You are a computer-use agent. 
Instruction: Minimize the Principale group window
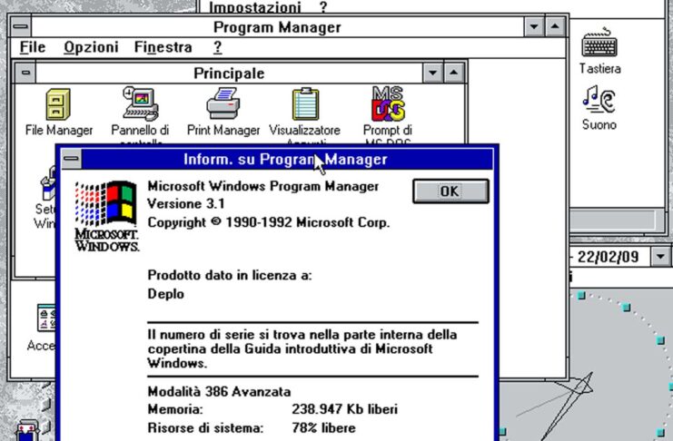click(x=432, y=73)
